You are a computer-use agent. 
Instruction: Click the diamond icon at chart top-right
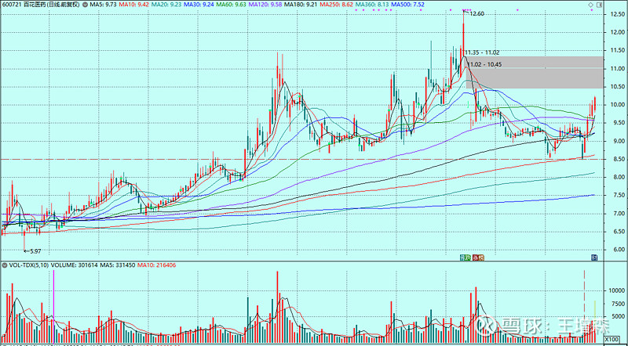pos(590,5)
